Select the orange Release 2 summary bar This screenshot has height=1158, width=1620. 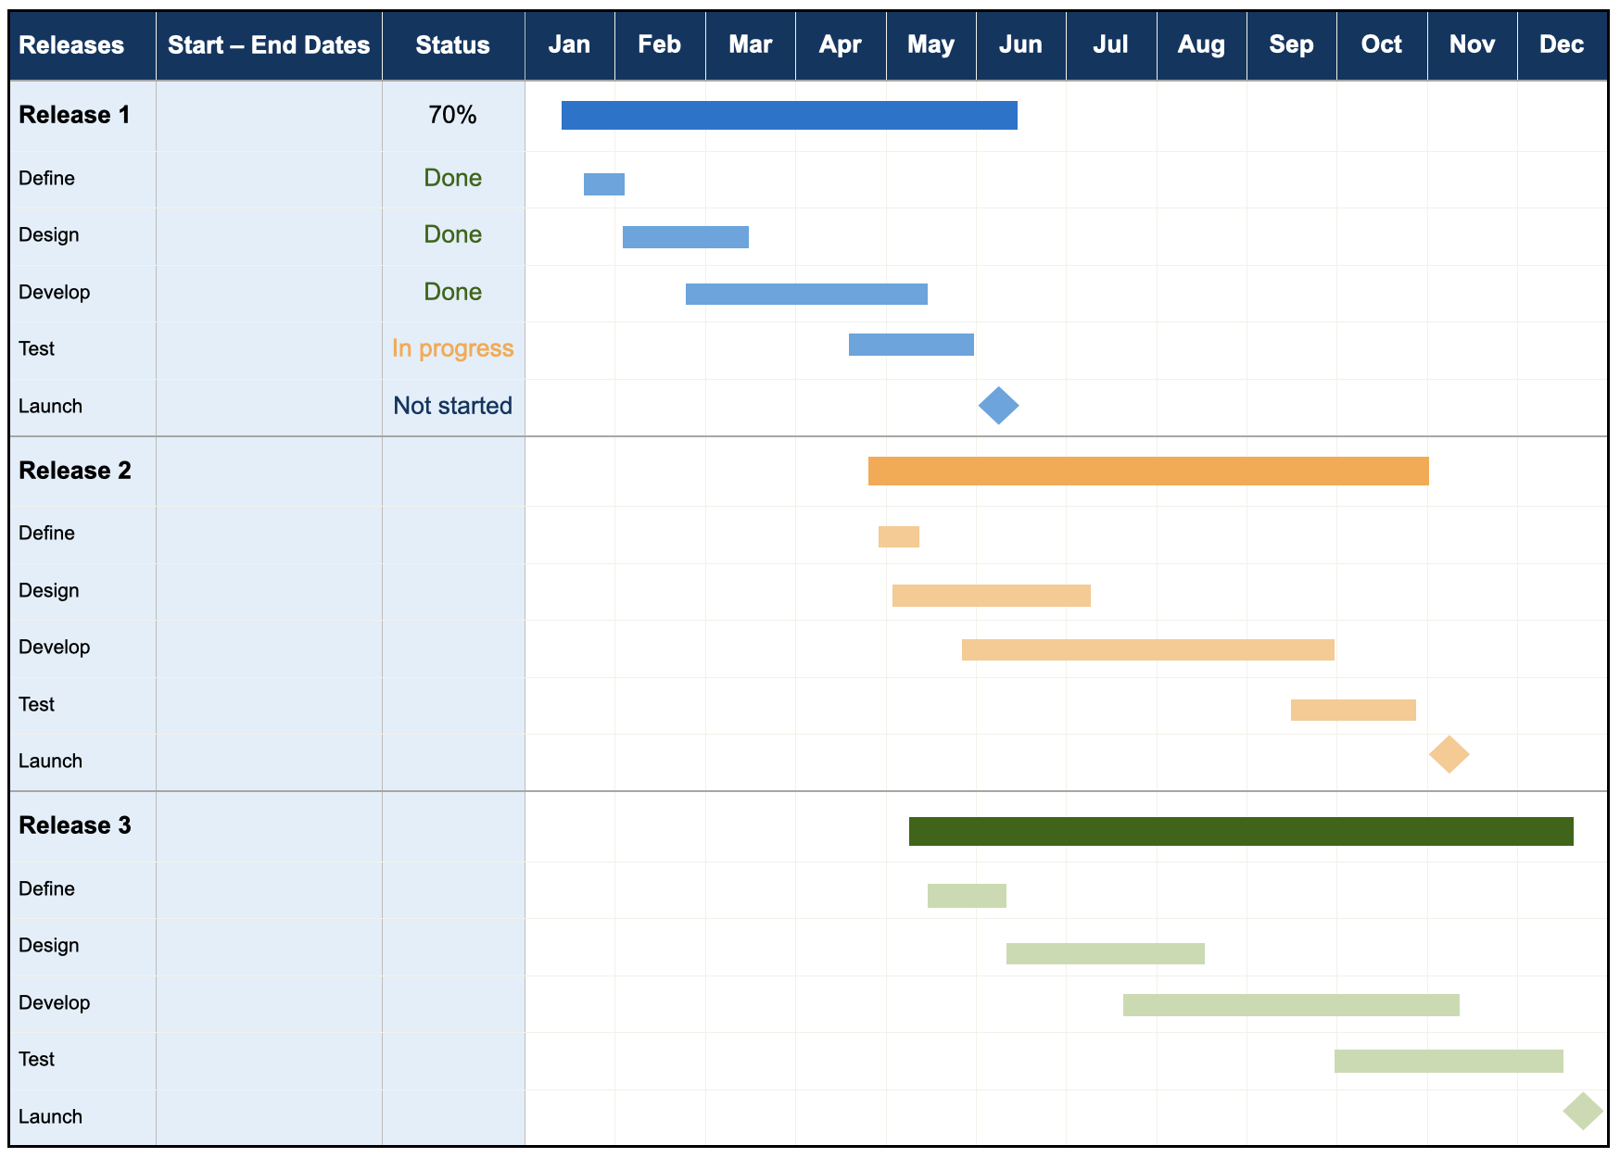point(1149,470)
